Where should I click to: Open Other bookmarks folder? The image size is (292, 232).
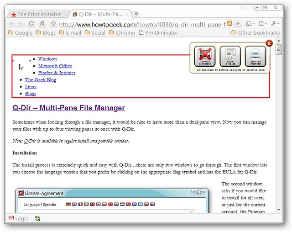pos(255,33)
